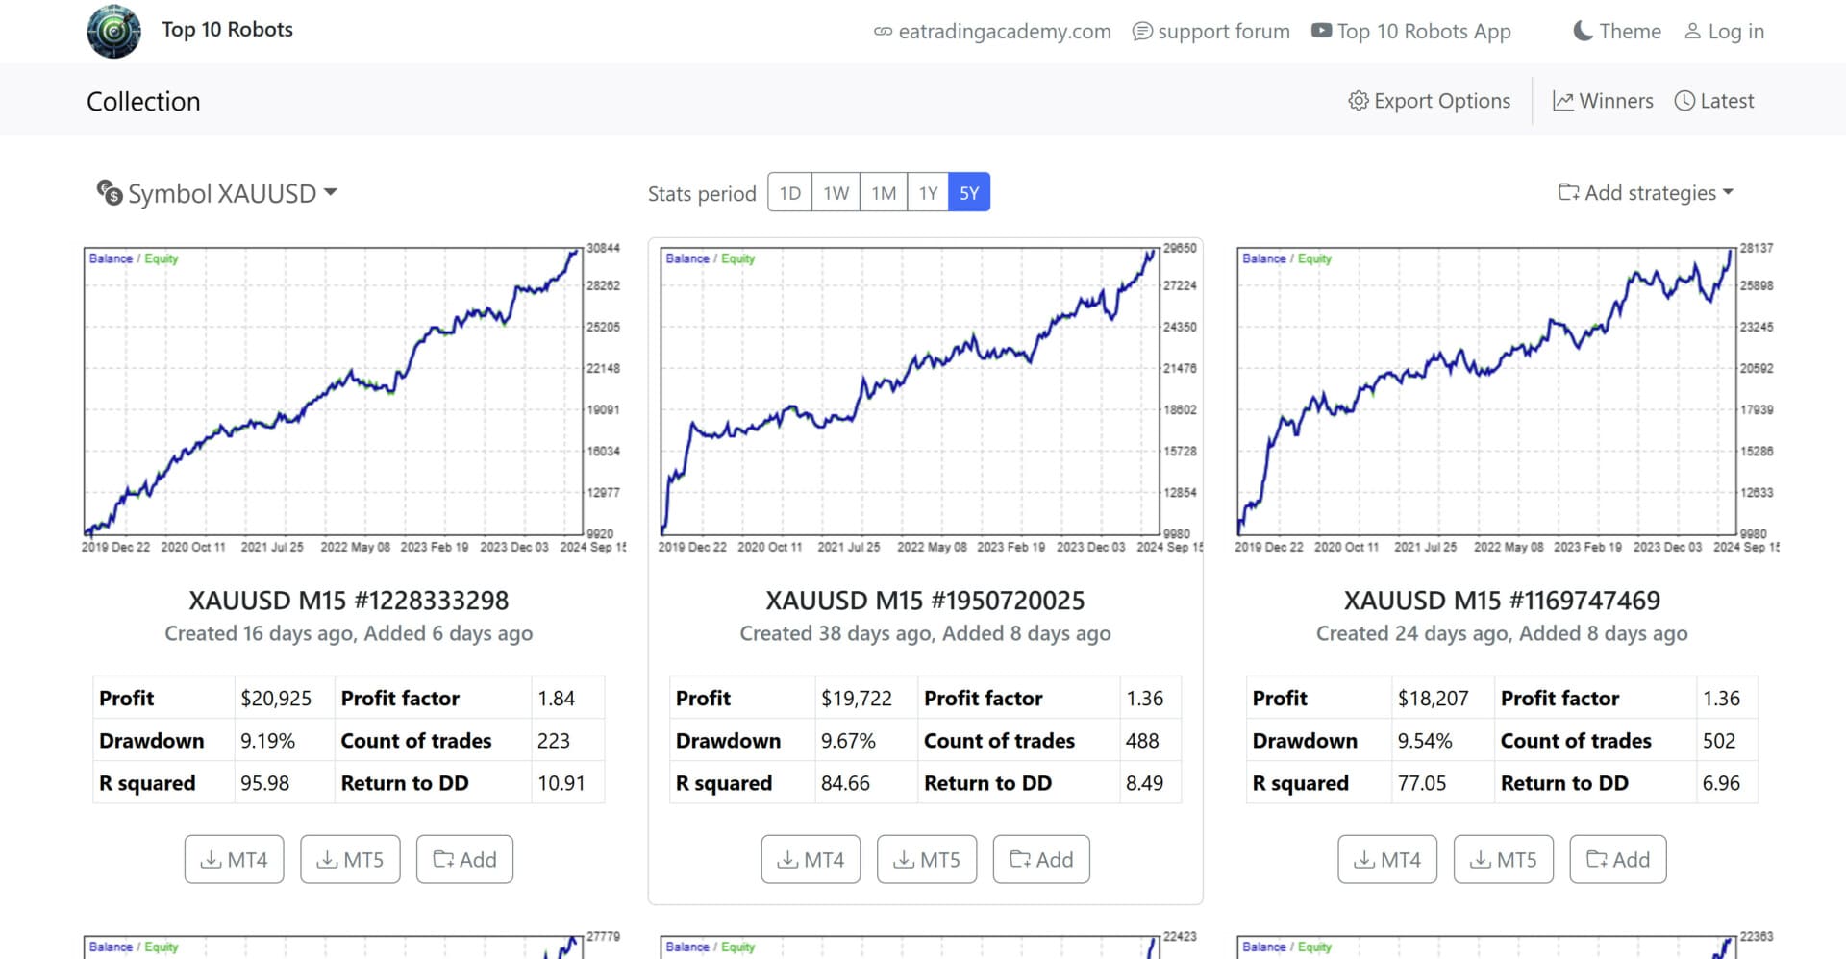Download MT4 for strategy #1950720025
This screenshot has height=959, width=1846.
tap(811, 859)
